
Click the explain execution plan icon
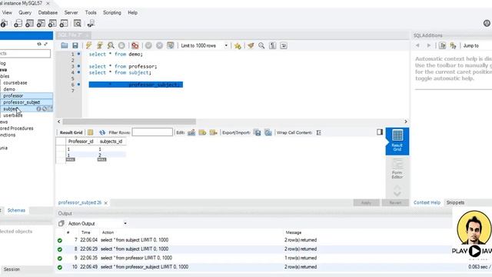[111, 45]
